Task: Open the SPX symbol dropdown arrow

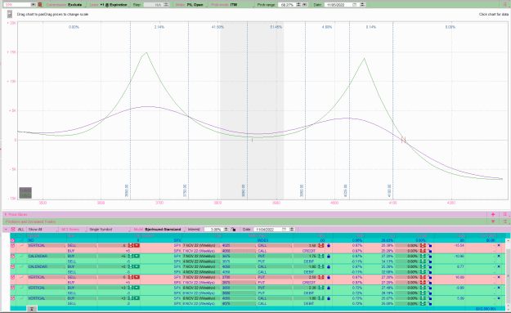Action: pyautogui.click(x=34, y=5)
